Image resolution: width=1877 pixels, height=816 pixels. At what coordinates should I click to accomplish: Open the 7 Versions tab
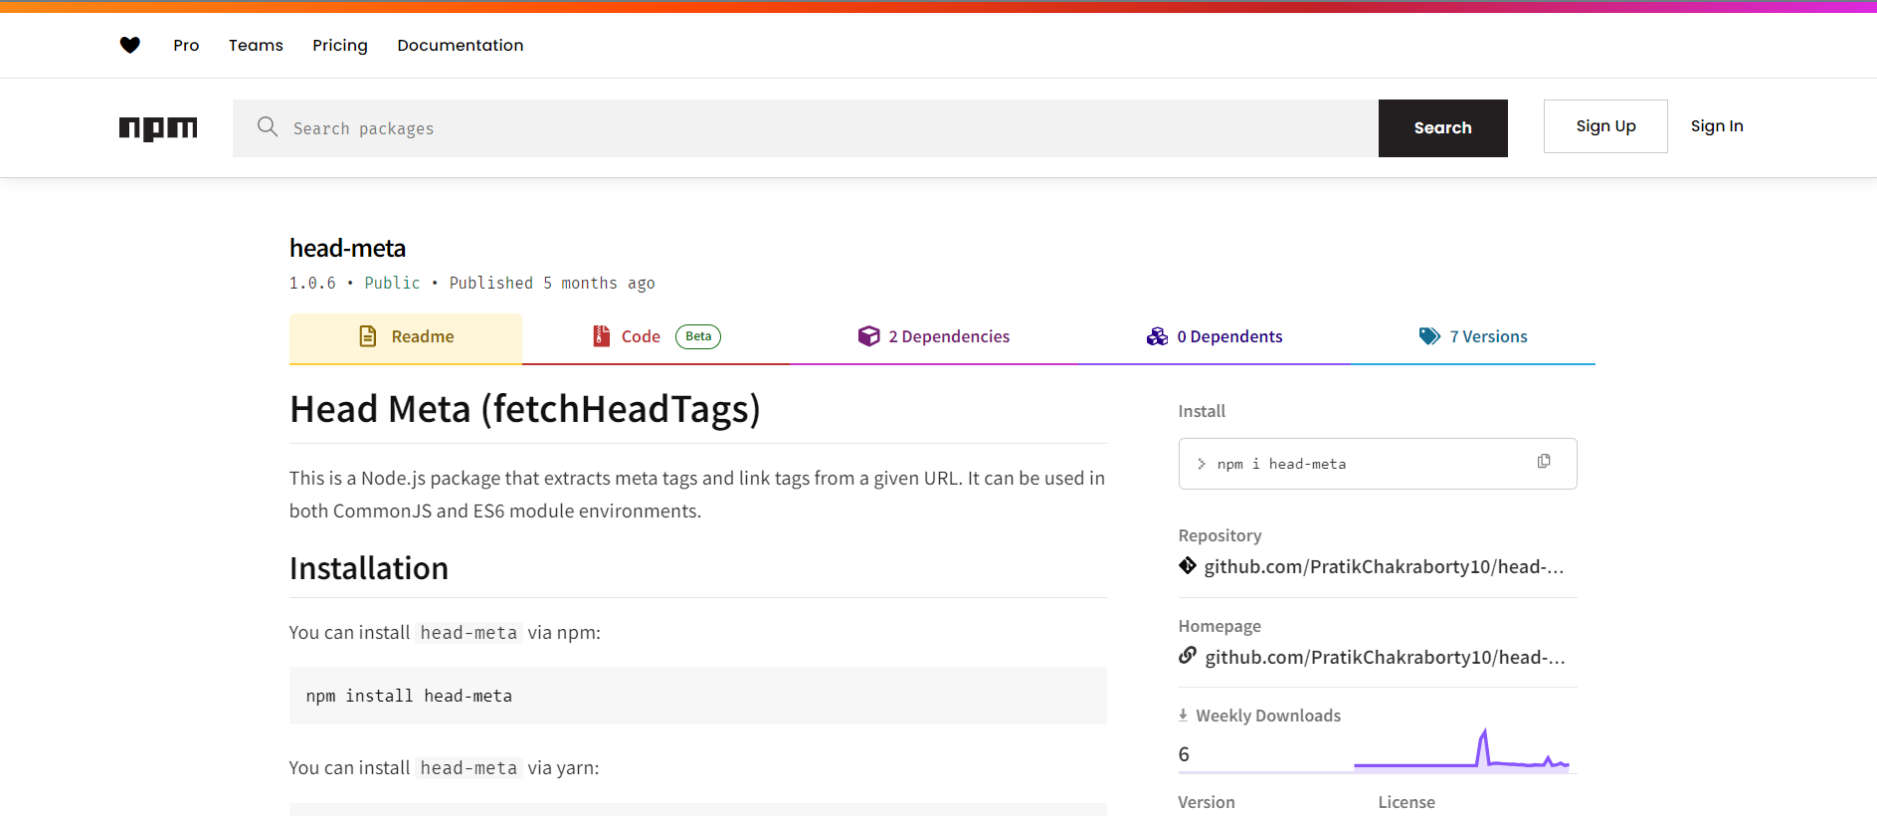tap(1473, 338)
